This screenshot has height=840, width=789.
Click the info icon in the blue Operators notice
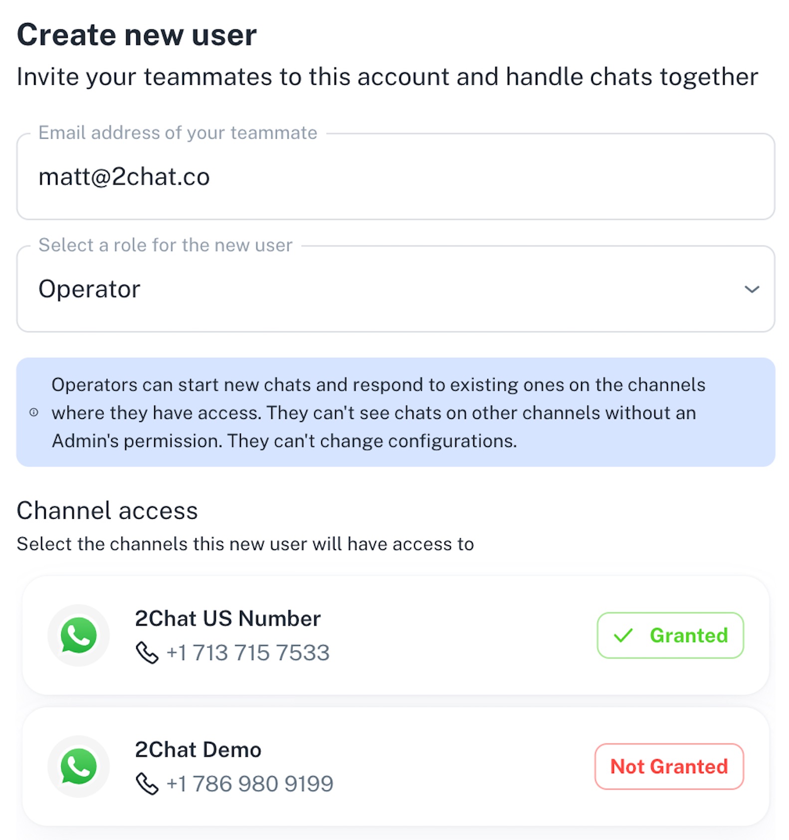coord(34,413)
